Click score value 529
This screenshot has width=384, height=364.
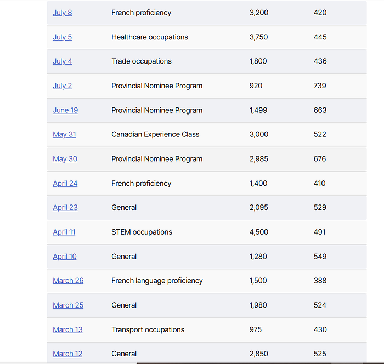(320, 208)
